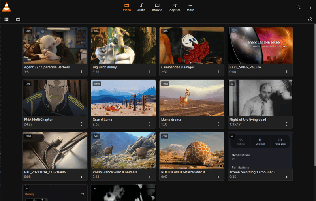Open options for Night of the living dead
The image size is (316, 201).
[287, 124]
